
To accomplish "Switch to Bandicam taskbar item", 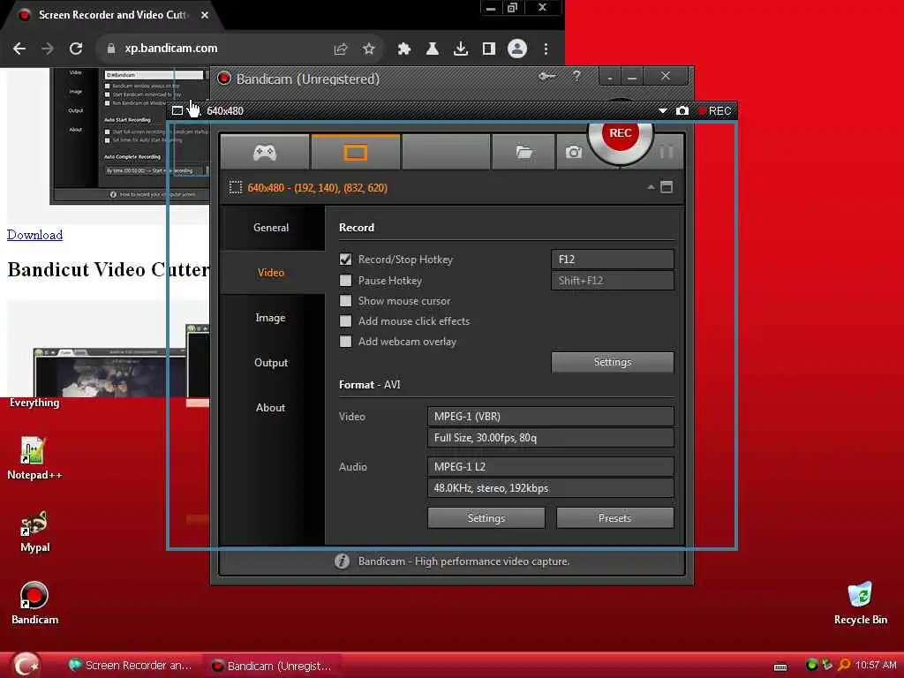I will [272, 666].
